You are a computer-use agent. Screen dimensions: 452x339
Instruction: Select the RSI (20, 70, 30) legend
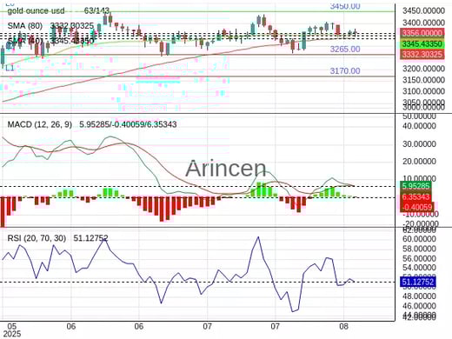coord(37,238)
